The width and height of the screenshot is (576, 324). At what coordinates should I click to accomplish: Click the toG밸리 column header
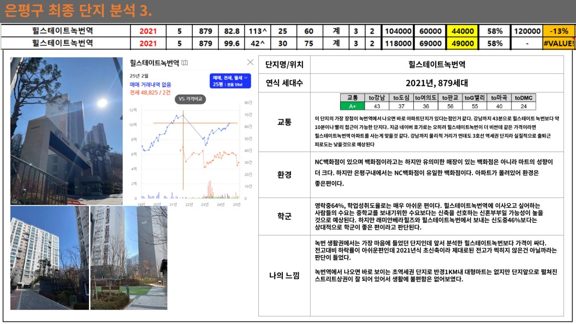tap(474, 98)
